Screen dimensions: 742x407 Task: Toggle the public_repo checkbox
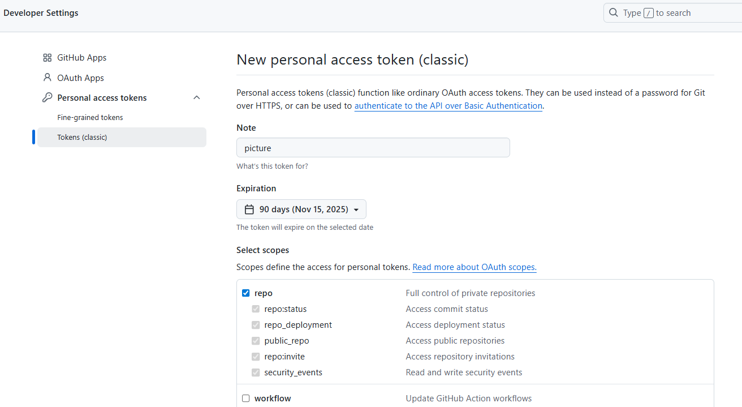pos(256,341)
